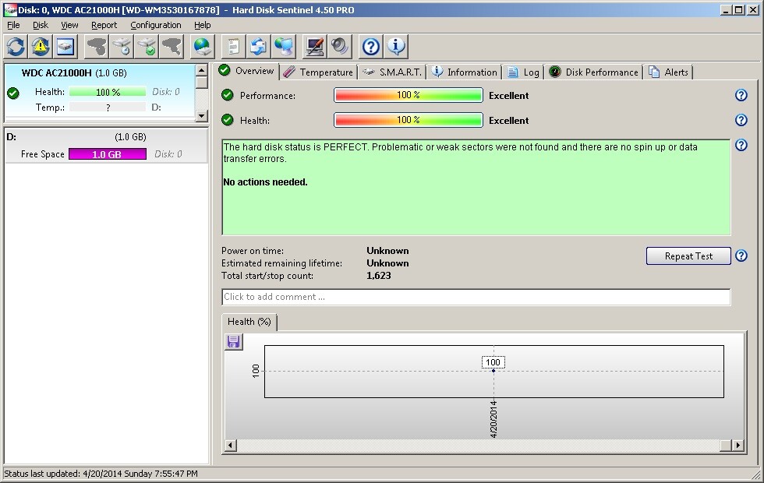Click the help icon beside Repeat Test

pos(741,256)
